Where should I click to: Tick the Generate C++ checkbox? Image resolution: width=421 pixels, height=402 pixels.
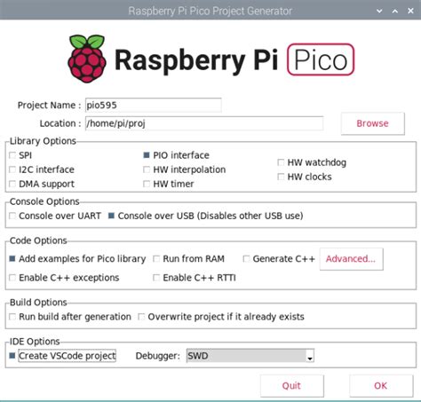[246, 259]
